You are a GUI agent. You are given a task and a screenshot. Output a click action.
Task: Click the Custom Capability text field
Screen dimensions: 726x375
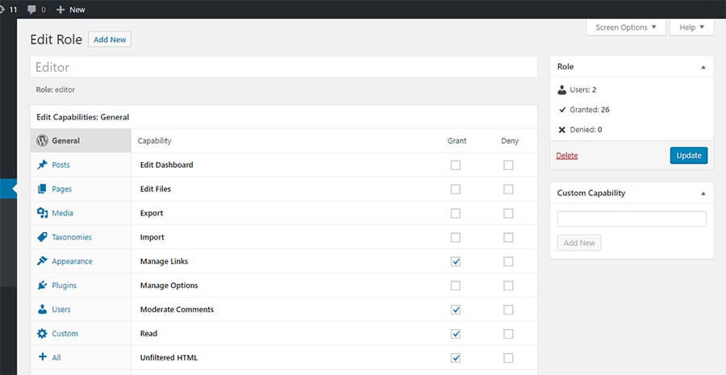(632, 219)
